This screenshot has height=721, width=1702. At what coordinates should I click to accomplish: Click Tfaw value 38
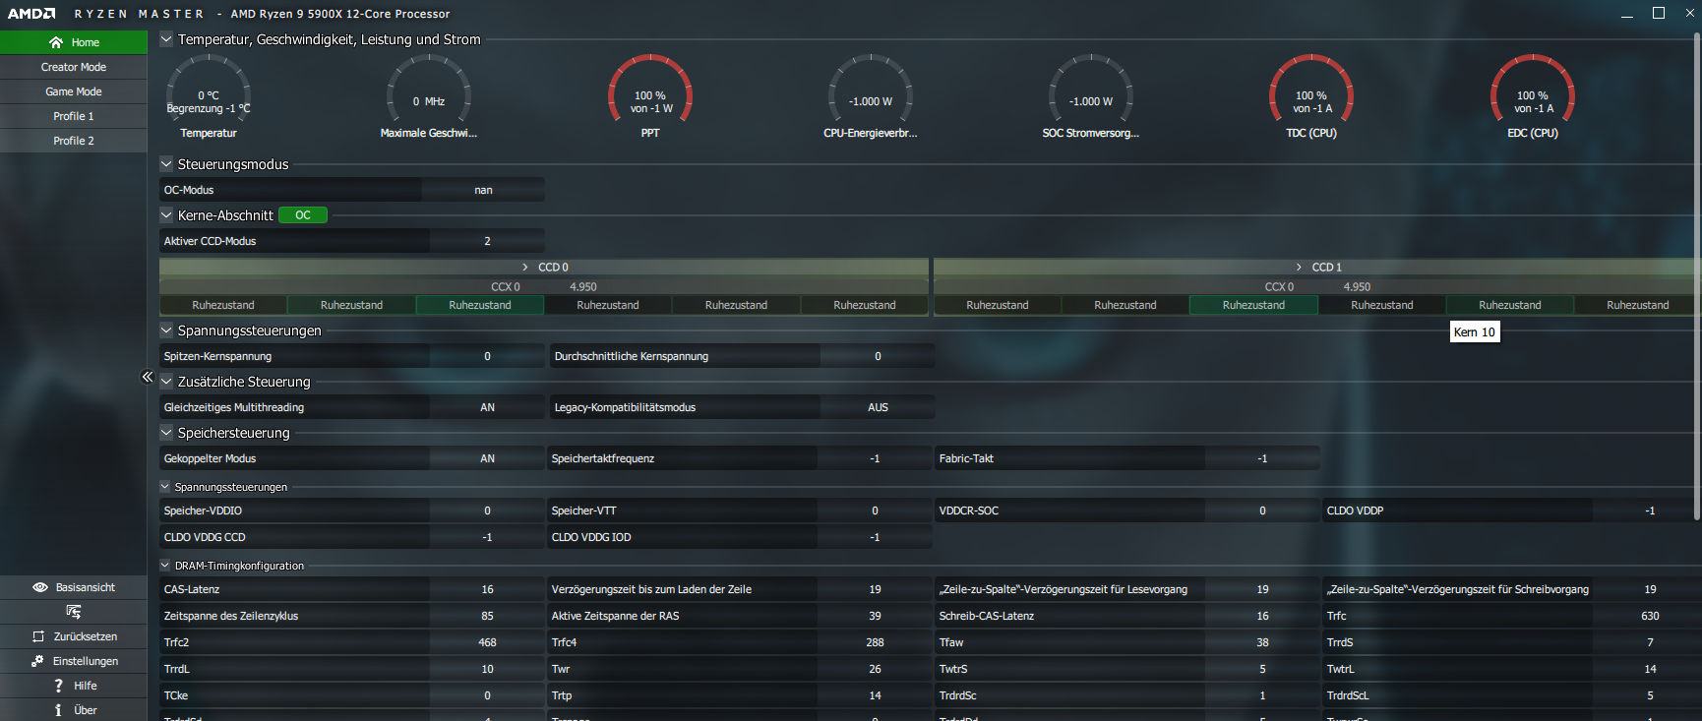(x=1262, y=642)
